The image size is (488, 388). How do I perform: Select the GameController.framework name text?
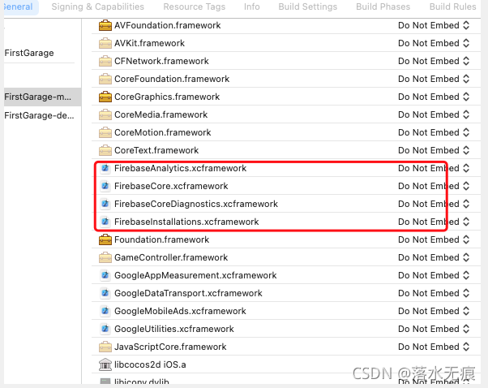(x=171, y=258)
